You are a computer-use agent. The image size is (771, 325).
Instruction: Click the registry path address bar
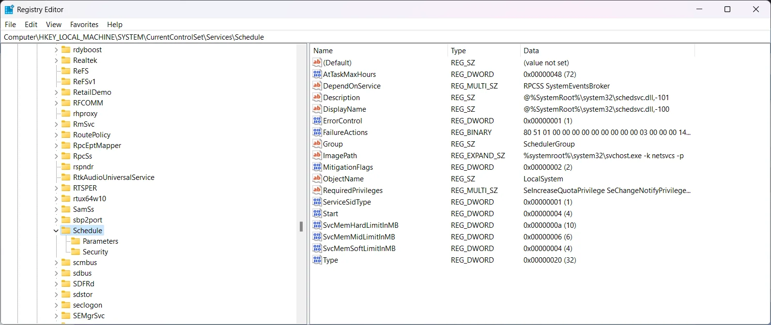385,37
